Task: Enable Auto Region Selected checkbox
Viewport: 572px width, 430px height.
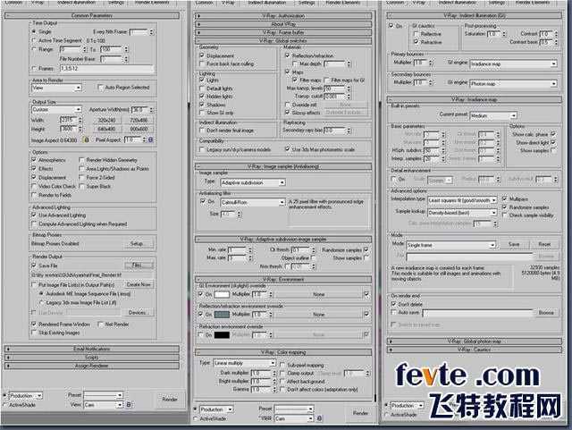Action: pyautogui.click(x=100, y=88)
